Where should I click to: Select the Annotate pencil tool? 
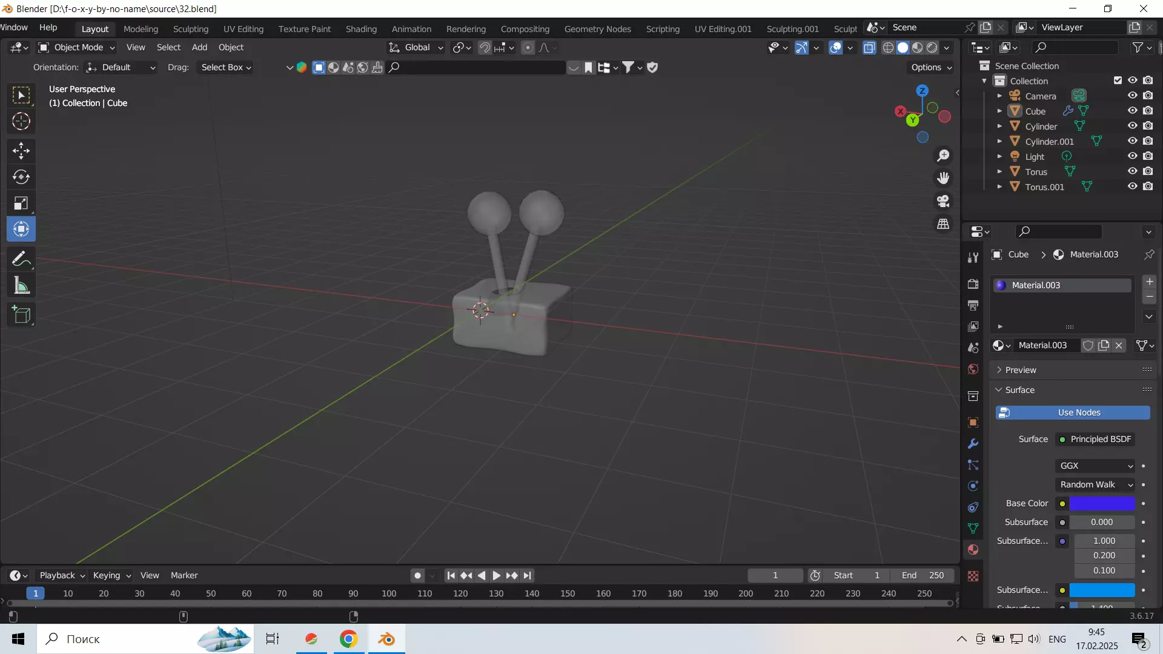tap(21, 259)
